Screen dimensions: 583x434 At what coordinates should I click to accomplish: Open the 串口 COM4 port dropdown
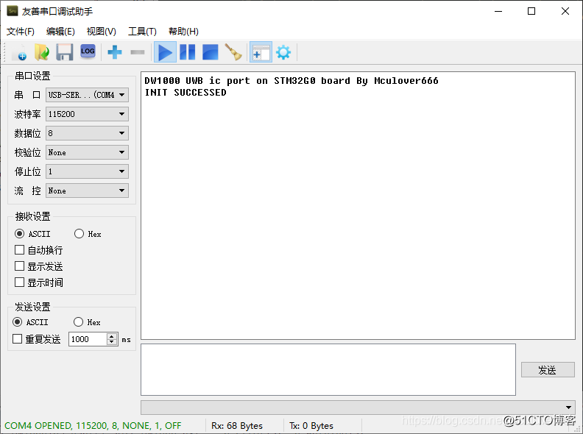[88, 95]
